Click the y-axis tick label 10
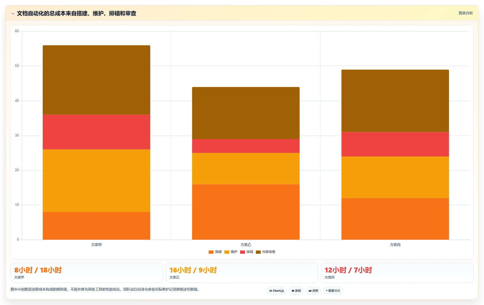Image resolution: width=484 pixels, height=305 pixels. [x=17, y=205]
